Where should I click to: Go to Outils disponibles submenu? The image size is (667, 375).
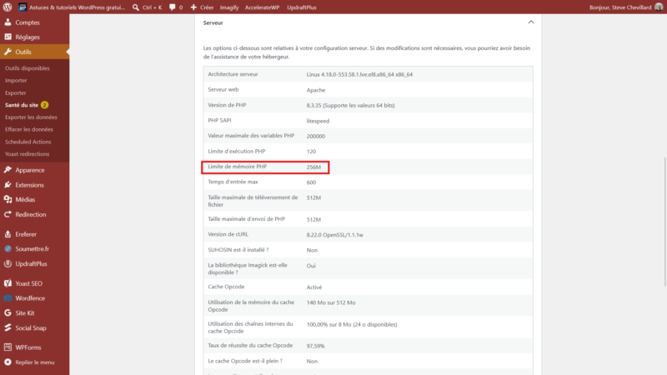pos(28,68)
